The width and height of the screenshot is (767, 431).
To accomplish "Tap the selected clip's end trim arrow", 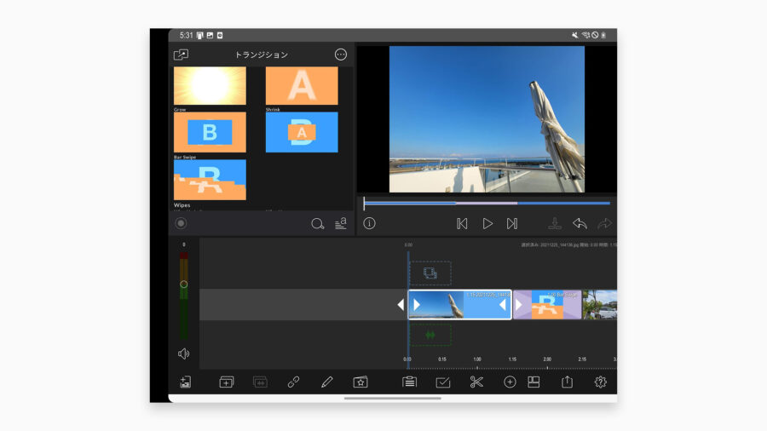I will (x=502, y=304).
